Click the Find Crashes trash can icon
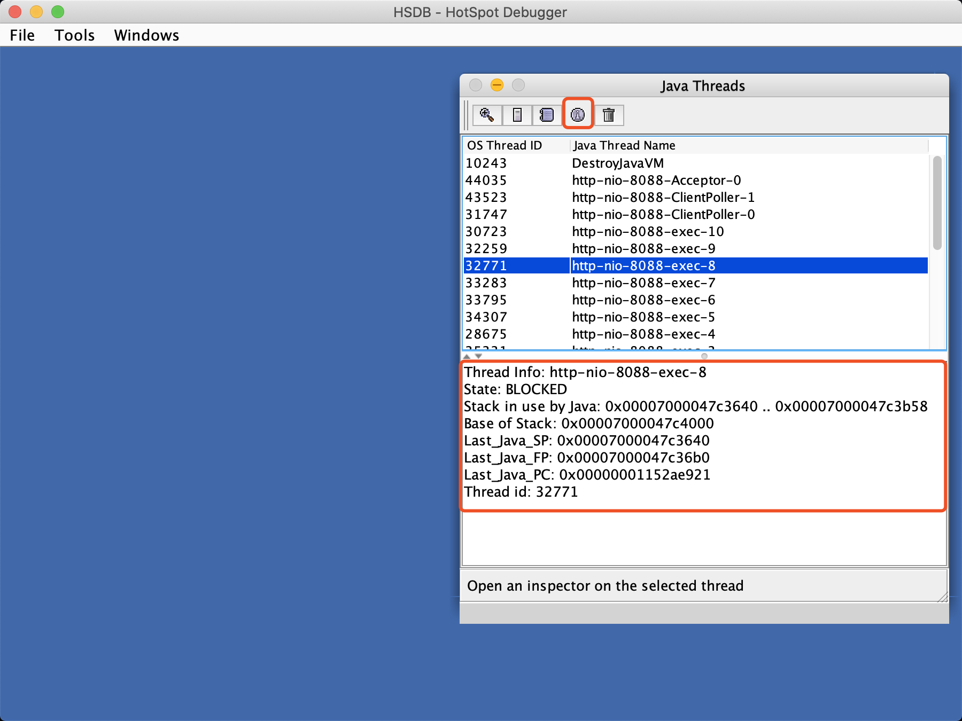The image size is (962, 721). pyautogui.click(x=609, y=115)
